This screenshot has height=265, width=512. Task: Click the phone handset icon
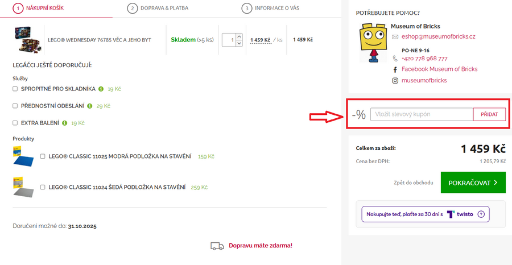(x=395, y=59)
